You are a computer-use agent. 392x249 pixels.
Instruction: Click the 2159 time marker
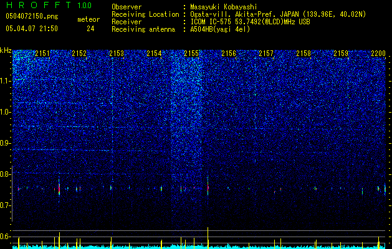341,54
